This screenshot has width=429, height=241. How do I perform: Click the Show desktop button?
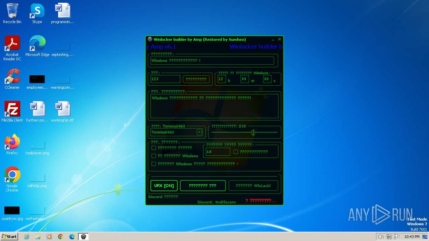point(425,237)
